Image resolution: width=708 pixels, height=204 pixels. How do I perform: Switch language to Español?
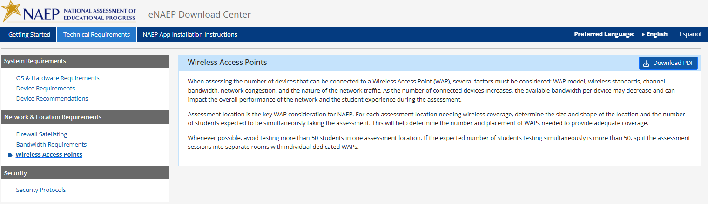690,34
